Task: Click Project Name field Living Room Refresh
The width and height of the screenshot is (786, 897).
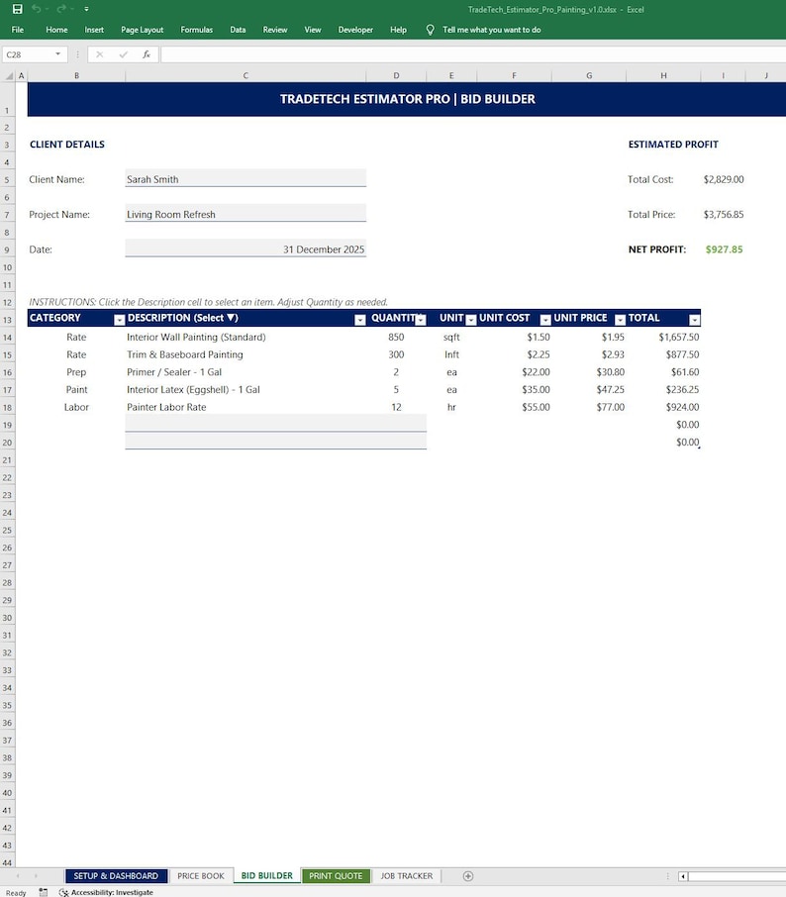Action: pos(246,214)
